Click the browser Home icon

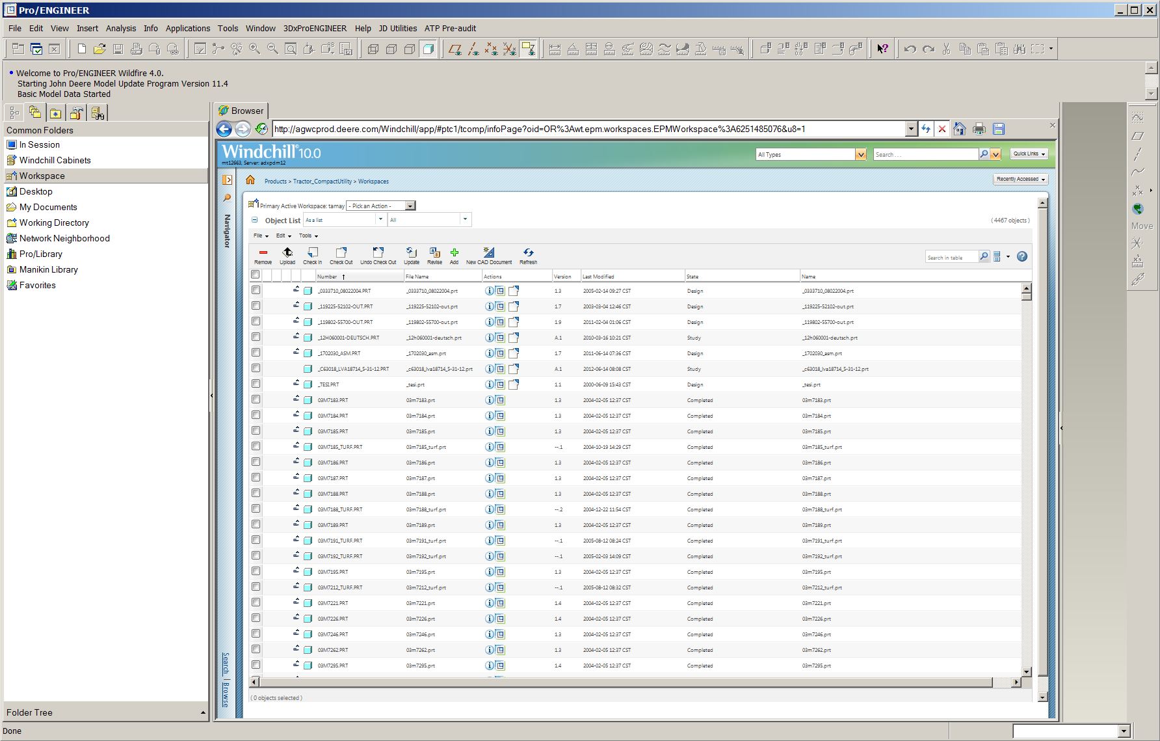[960, 129]
